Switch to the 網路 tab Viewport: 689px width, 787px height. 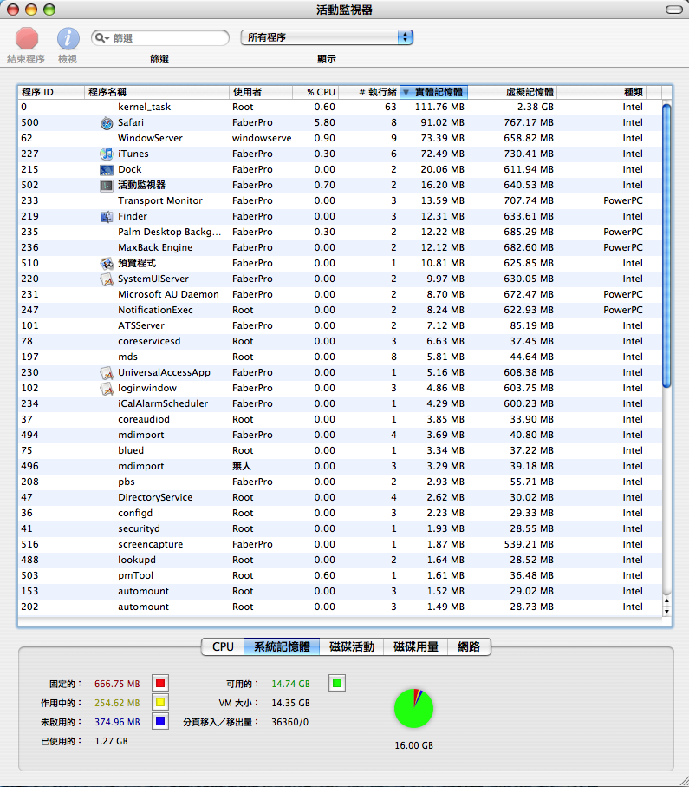[469, 646]
